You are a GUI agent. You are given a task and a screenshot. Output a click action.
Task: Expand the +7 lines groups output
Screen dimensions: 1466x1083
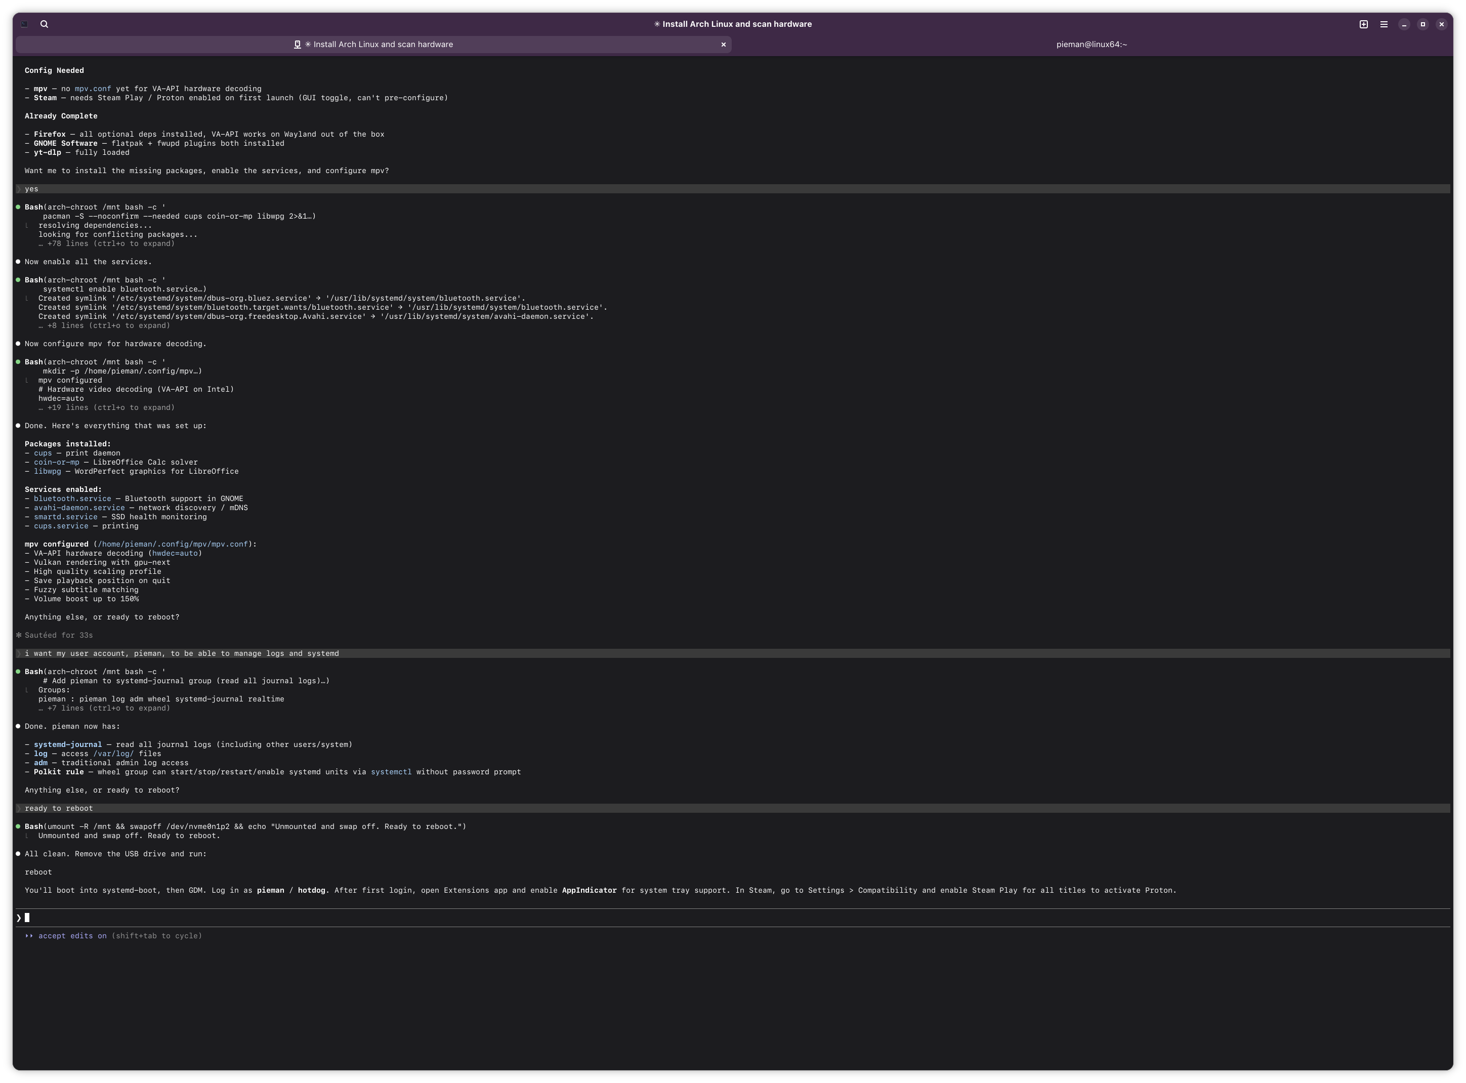(x=104, y=708)
